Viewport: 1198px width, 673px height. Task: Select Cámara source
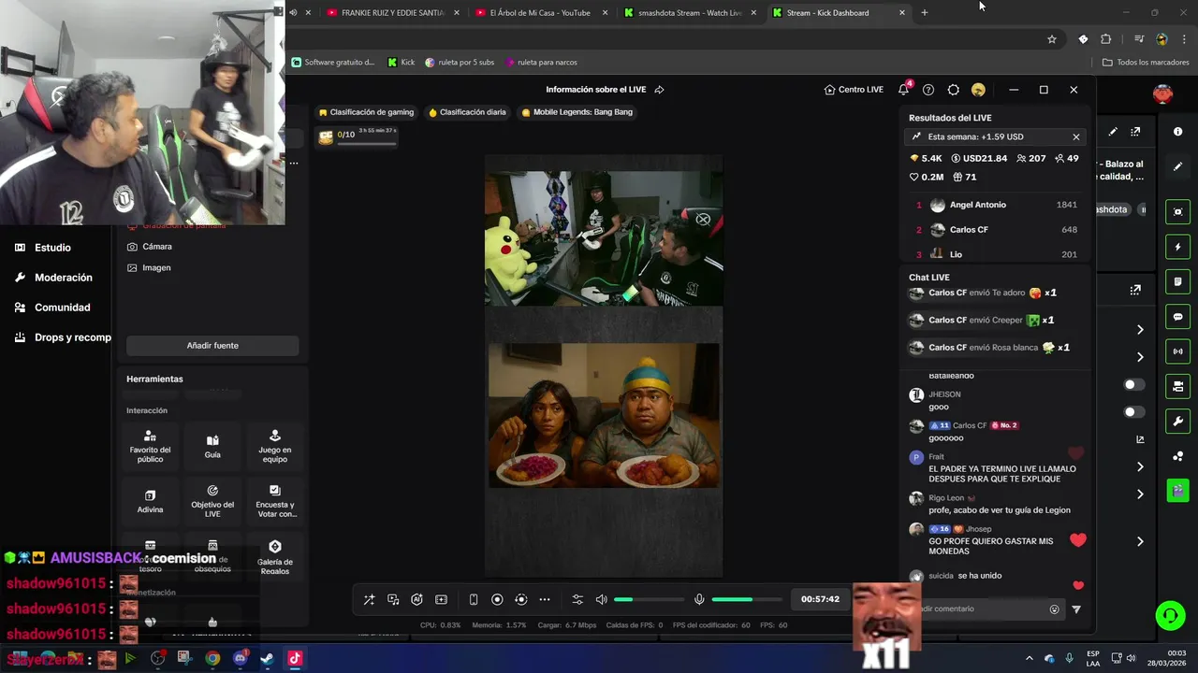150,247
